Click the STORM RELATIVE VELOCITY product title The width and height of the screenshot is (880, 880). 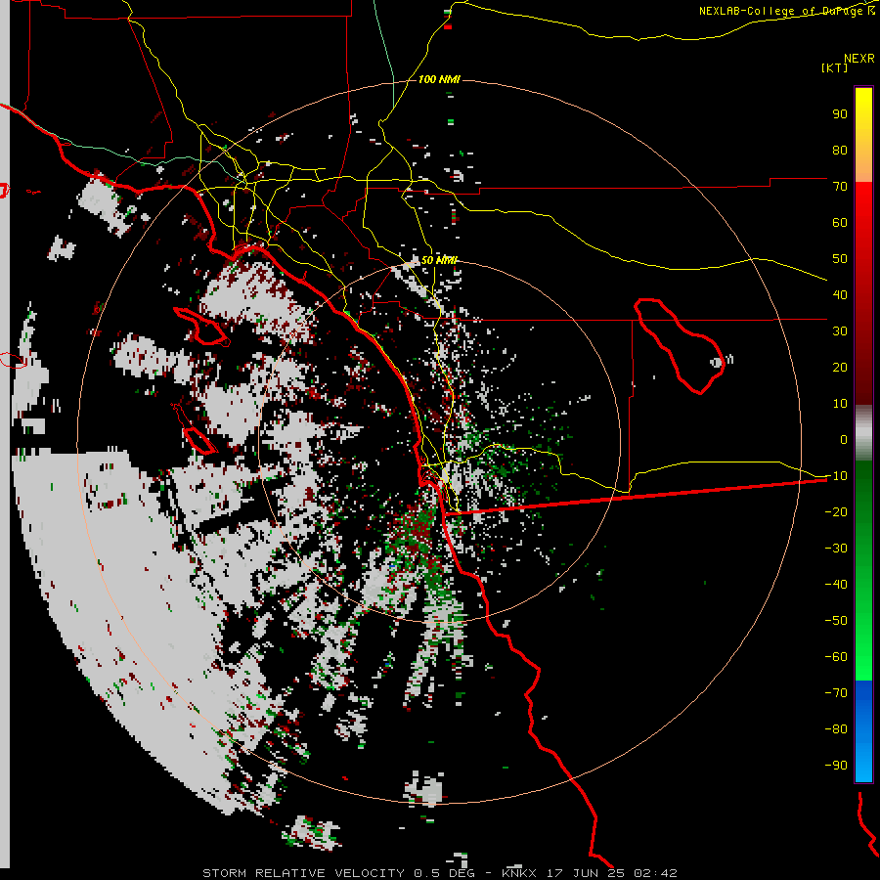[303, 873]
